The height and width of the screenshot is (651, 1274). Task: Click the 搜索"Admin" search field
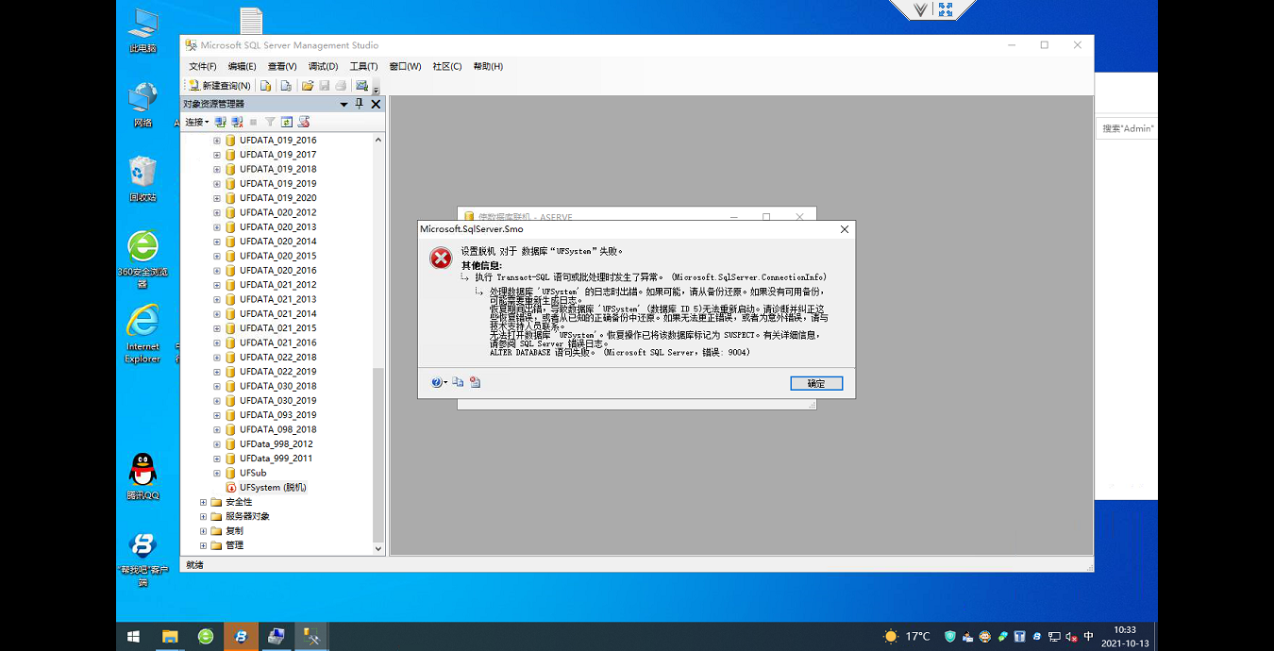click(1127, 128)
